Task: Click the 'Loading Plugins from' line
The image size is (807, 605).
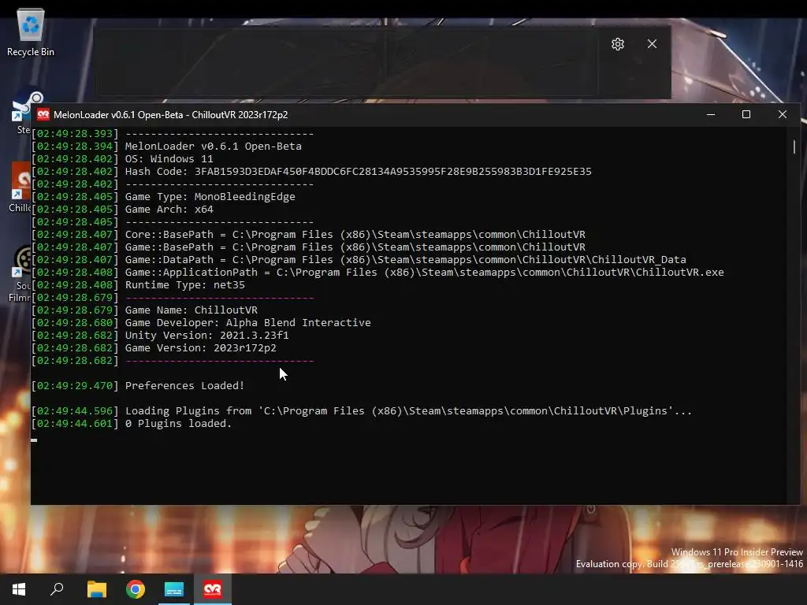Action: pos(409,411)
